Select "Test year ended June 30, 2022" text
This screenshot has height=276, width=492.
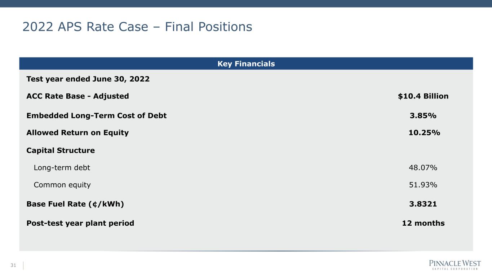click(88, 79)
